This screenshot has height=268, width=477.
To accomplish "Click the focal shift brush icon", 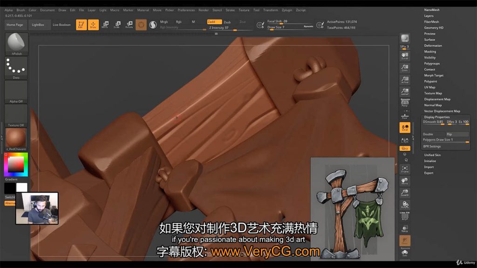I will tap(260, 25).
